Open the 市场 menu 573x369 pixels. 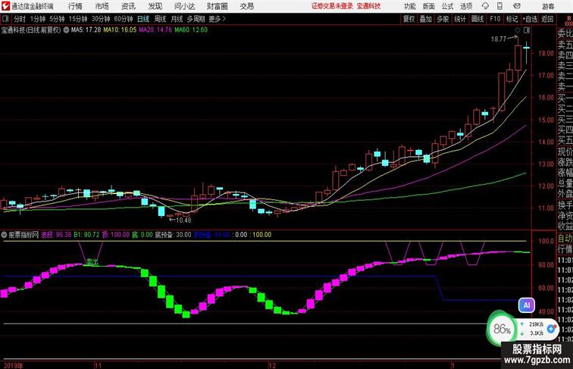[102, 6]
